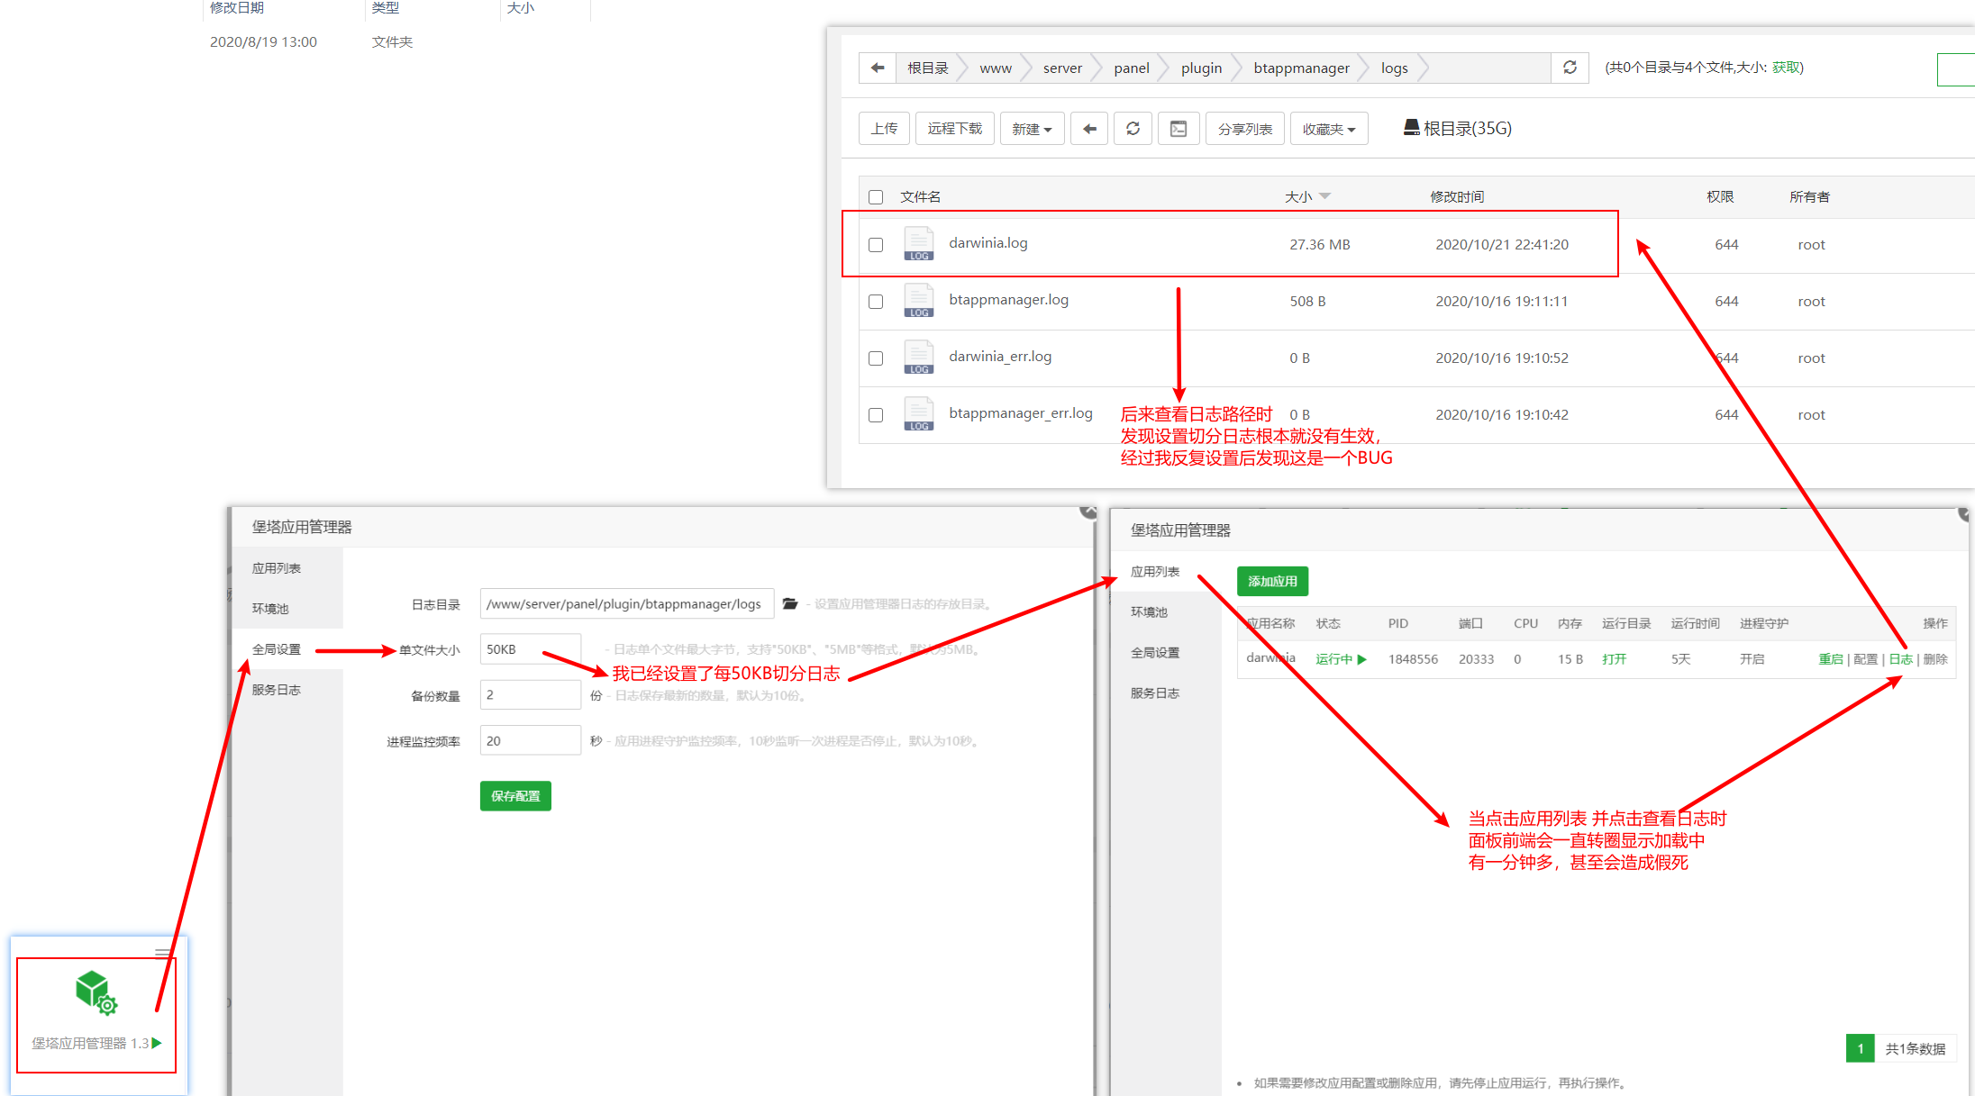
Task: Open 环境池 tab in right app window
Action: tap(1149, 612)
